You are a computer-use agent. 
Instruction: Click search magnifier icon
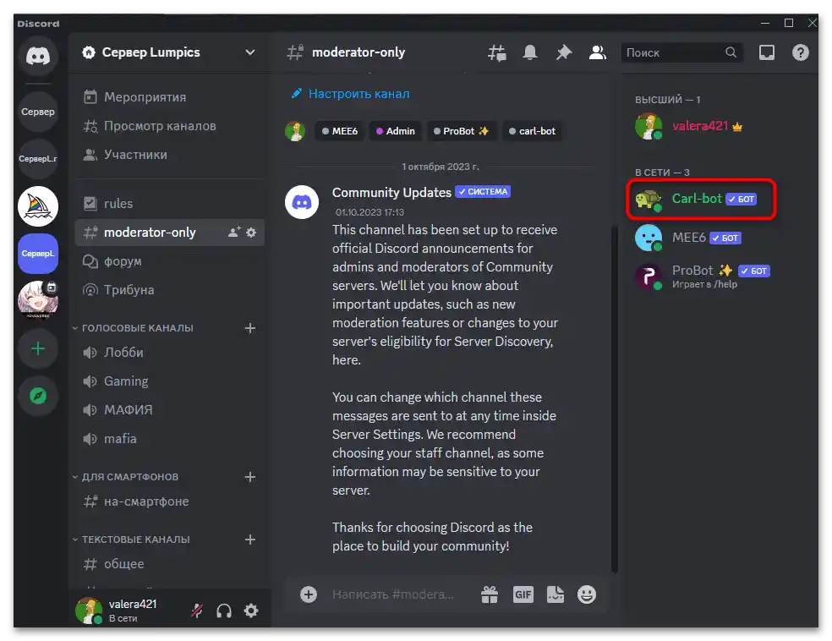(x=731, y=52)
